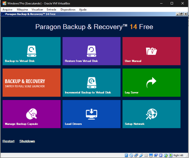Image resolution: width=189 pixels, height=158 pixels.
Task: Click the display monitor status icon
Action: pos(151,155)
